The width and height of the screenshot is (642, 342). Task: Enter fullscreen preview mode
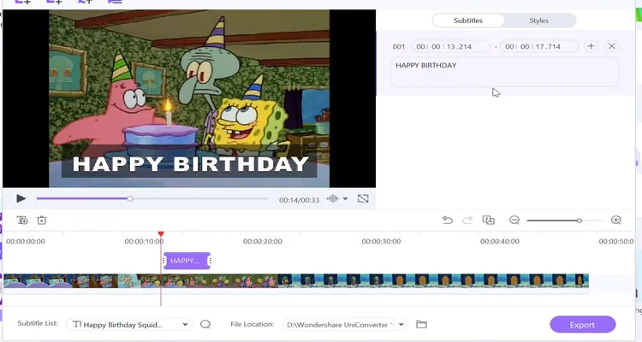coord(363,199)
